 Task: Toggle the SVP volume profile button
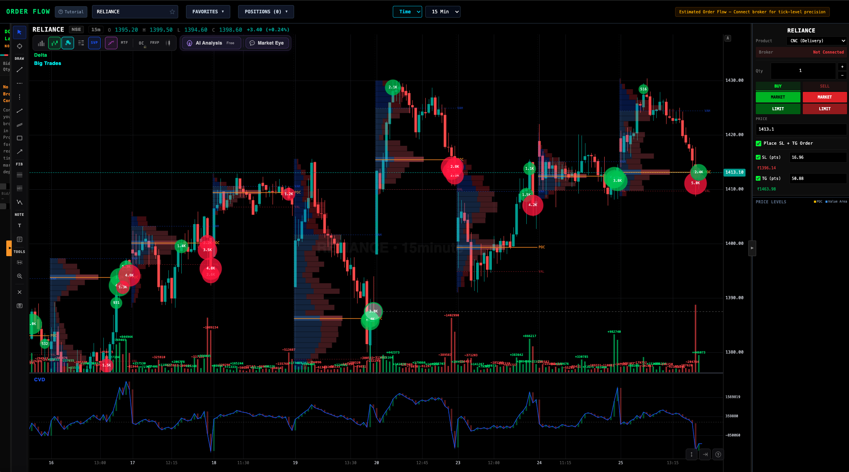pyautogui.click(x=94, y=43)
